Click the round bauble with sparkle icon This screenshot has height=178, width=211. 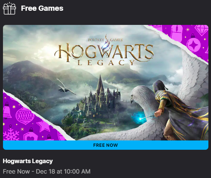(x=194, y=44)
